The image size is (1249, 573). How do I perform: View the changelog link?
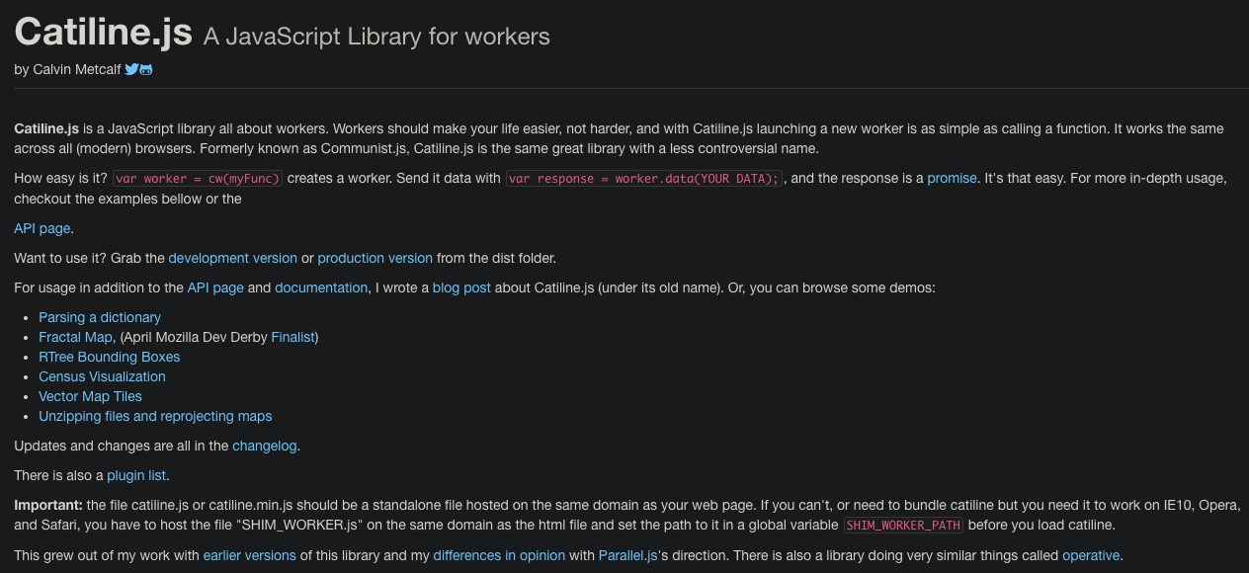(265, 446)
